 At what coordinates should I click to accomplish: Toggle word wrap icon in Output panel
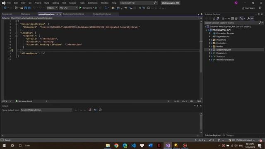pyautogui.click(x=95, y=110)
